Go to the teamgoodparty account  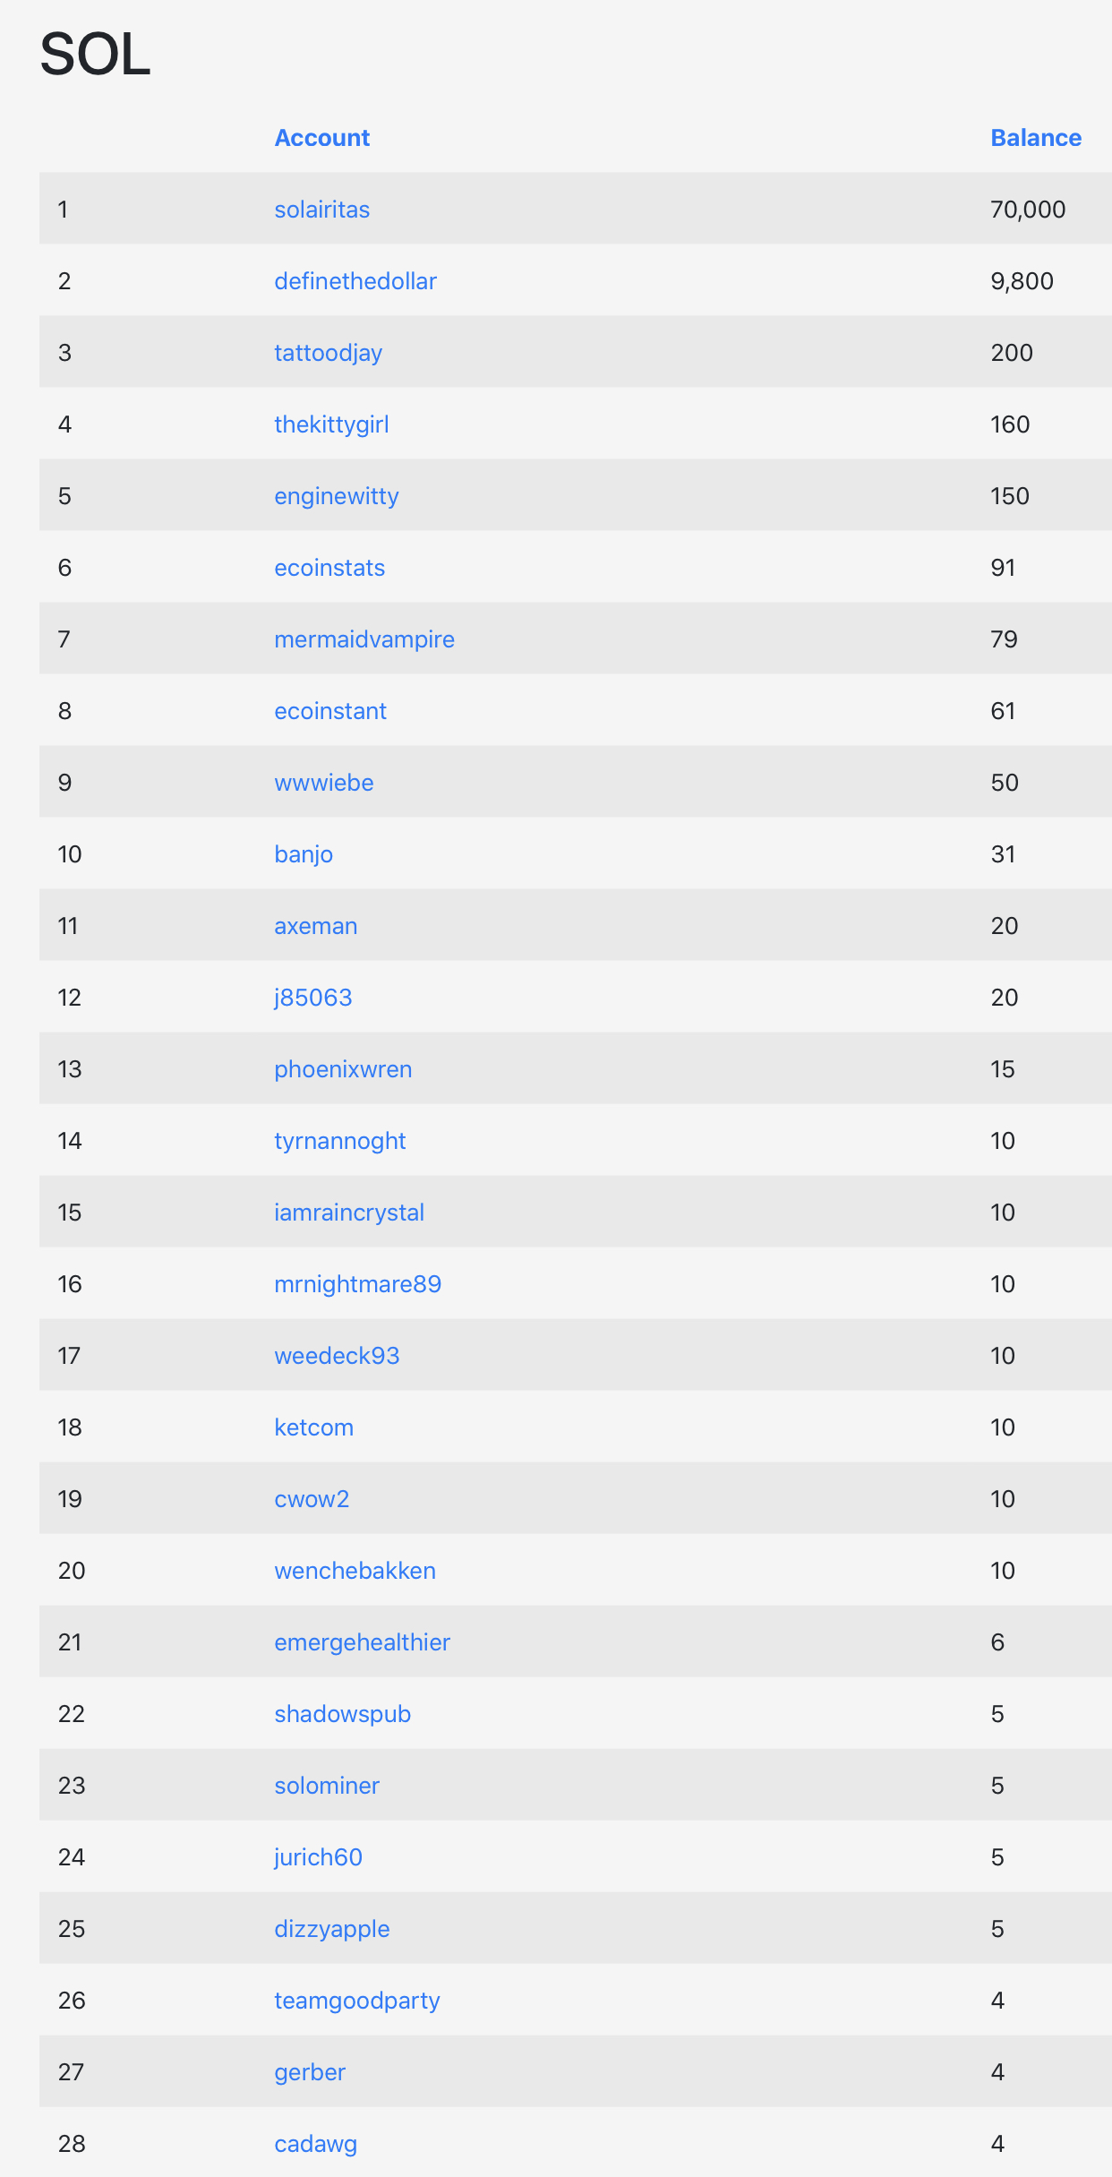(x=356, y=2001)
